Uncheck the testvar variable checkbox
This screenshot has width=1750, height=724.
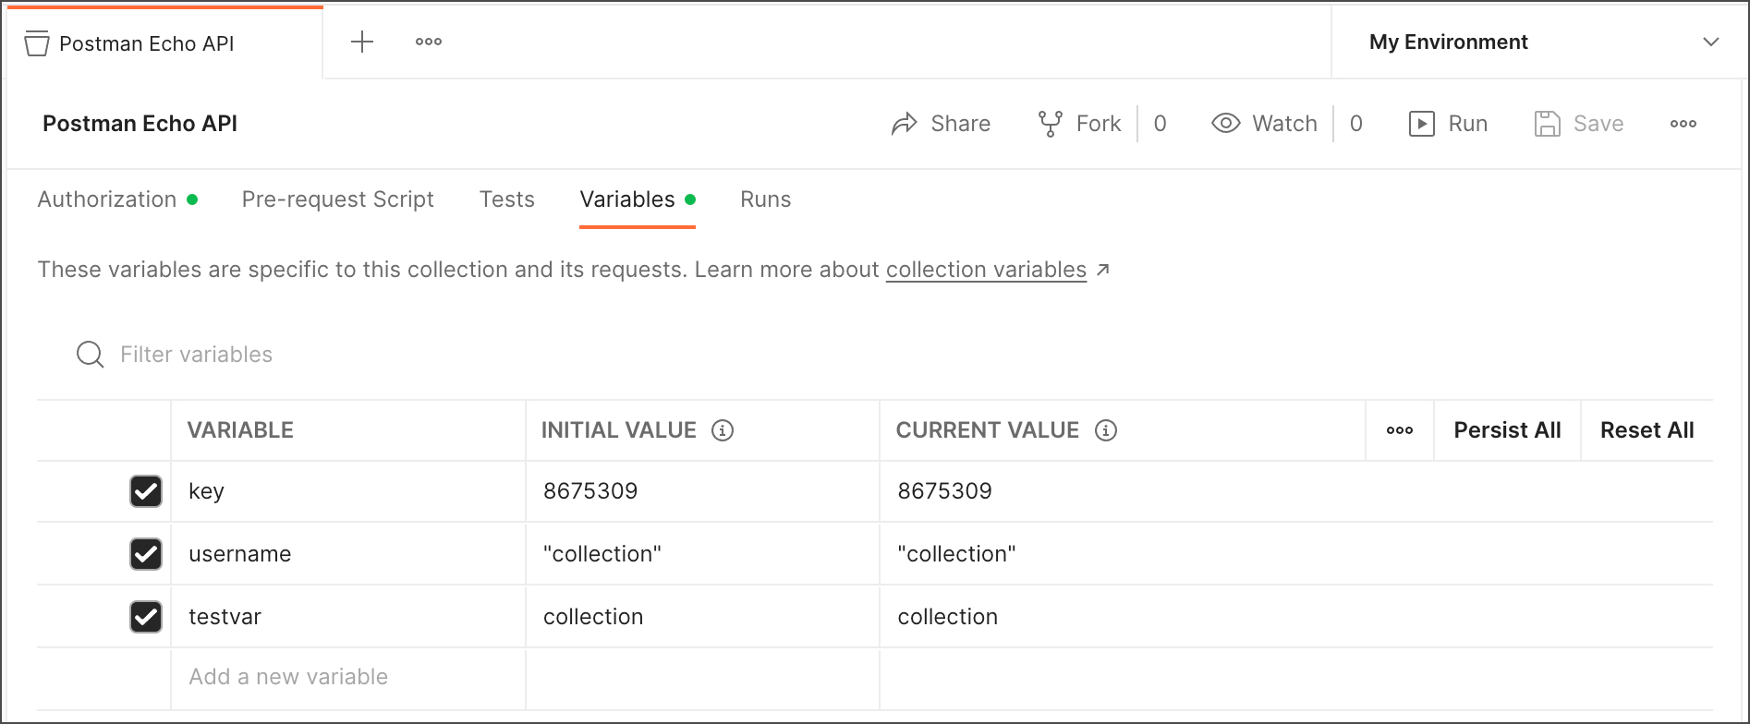(x=146, y=617)
